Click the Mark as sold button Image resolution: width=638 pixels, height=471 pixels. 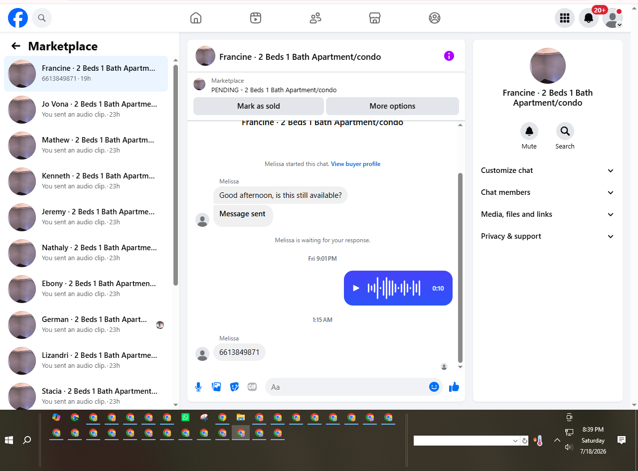259,106
